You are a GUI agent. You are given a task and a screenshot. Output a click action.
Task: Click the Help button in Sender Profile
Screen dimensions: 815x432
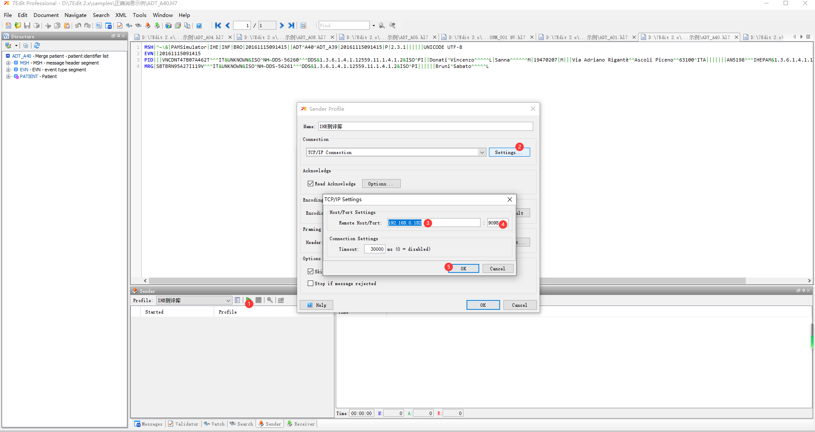[x=316, y=305]
